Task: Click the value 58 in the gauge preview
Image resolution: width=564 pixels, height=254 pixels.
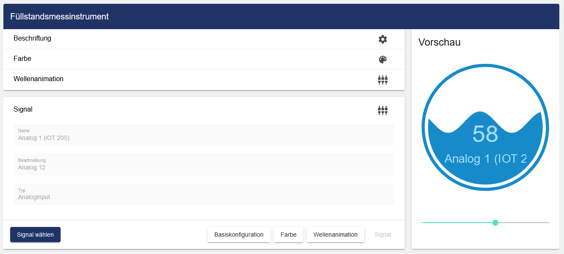Action: 485,134
